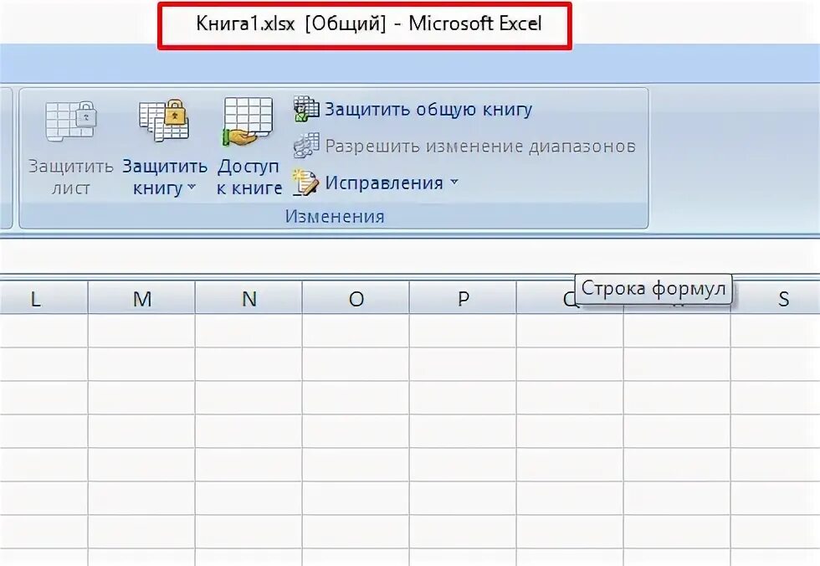Click the Изменения group label
The height and width of the screenshot is (566, 820).
point(335,216)
